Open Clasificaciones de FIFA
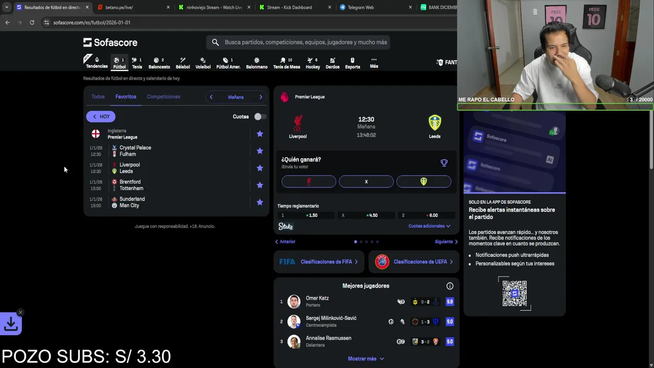 coord(319,262)
